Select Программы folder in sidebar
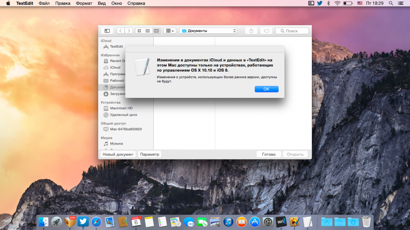The height and width of the screenshot is (230, 410). (114, 74)
